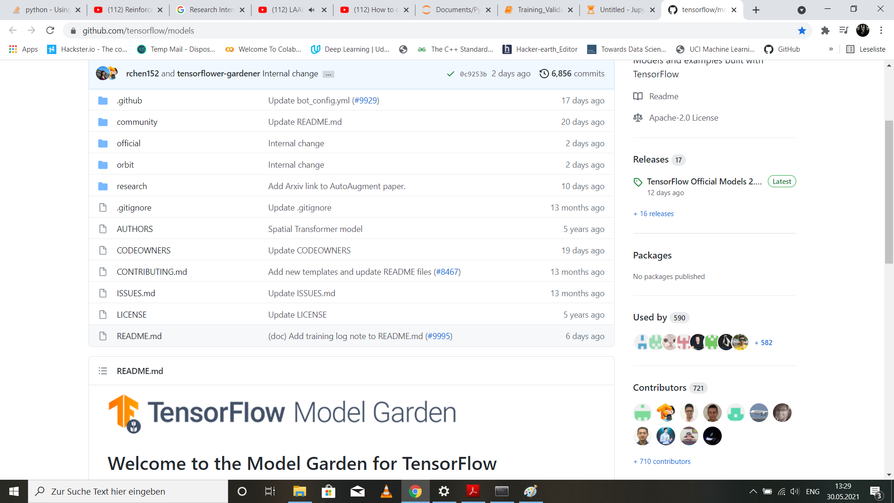The width and height of the screenshot is (894, 503).
Task: Launch GIMP from the taskbar
Action: coord(530,491)
